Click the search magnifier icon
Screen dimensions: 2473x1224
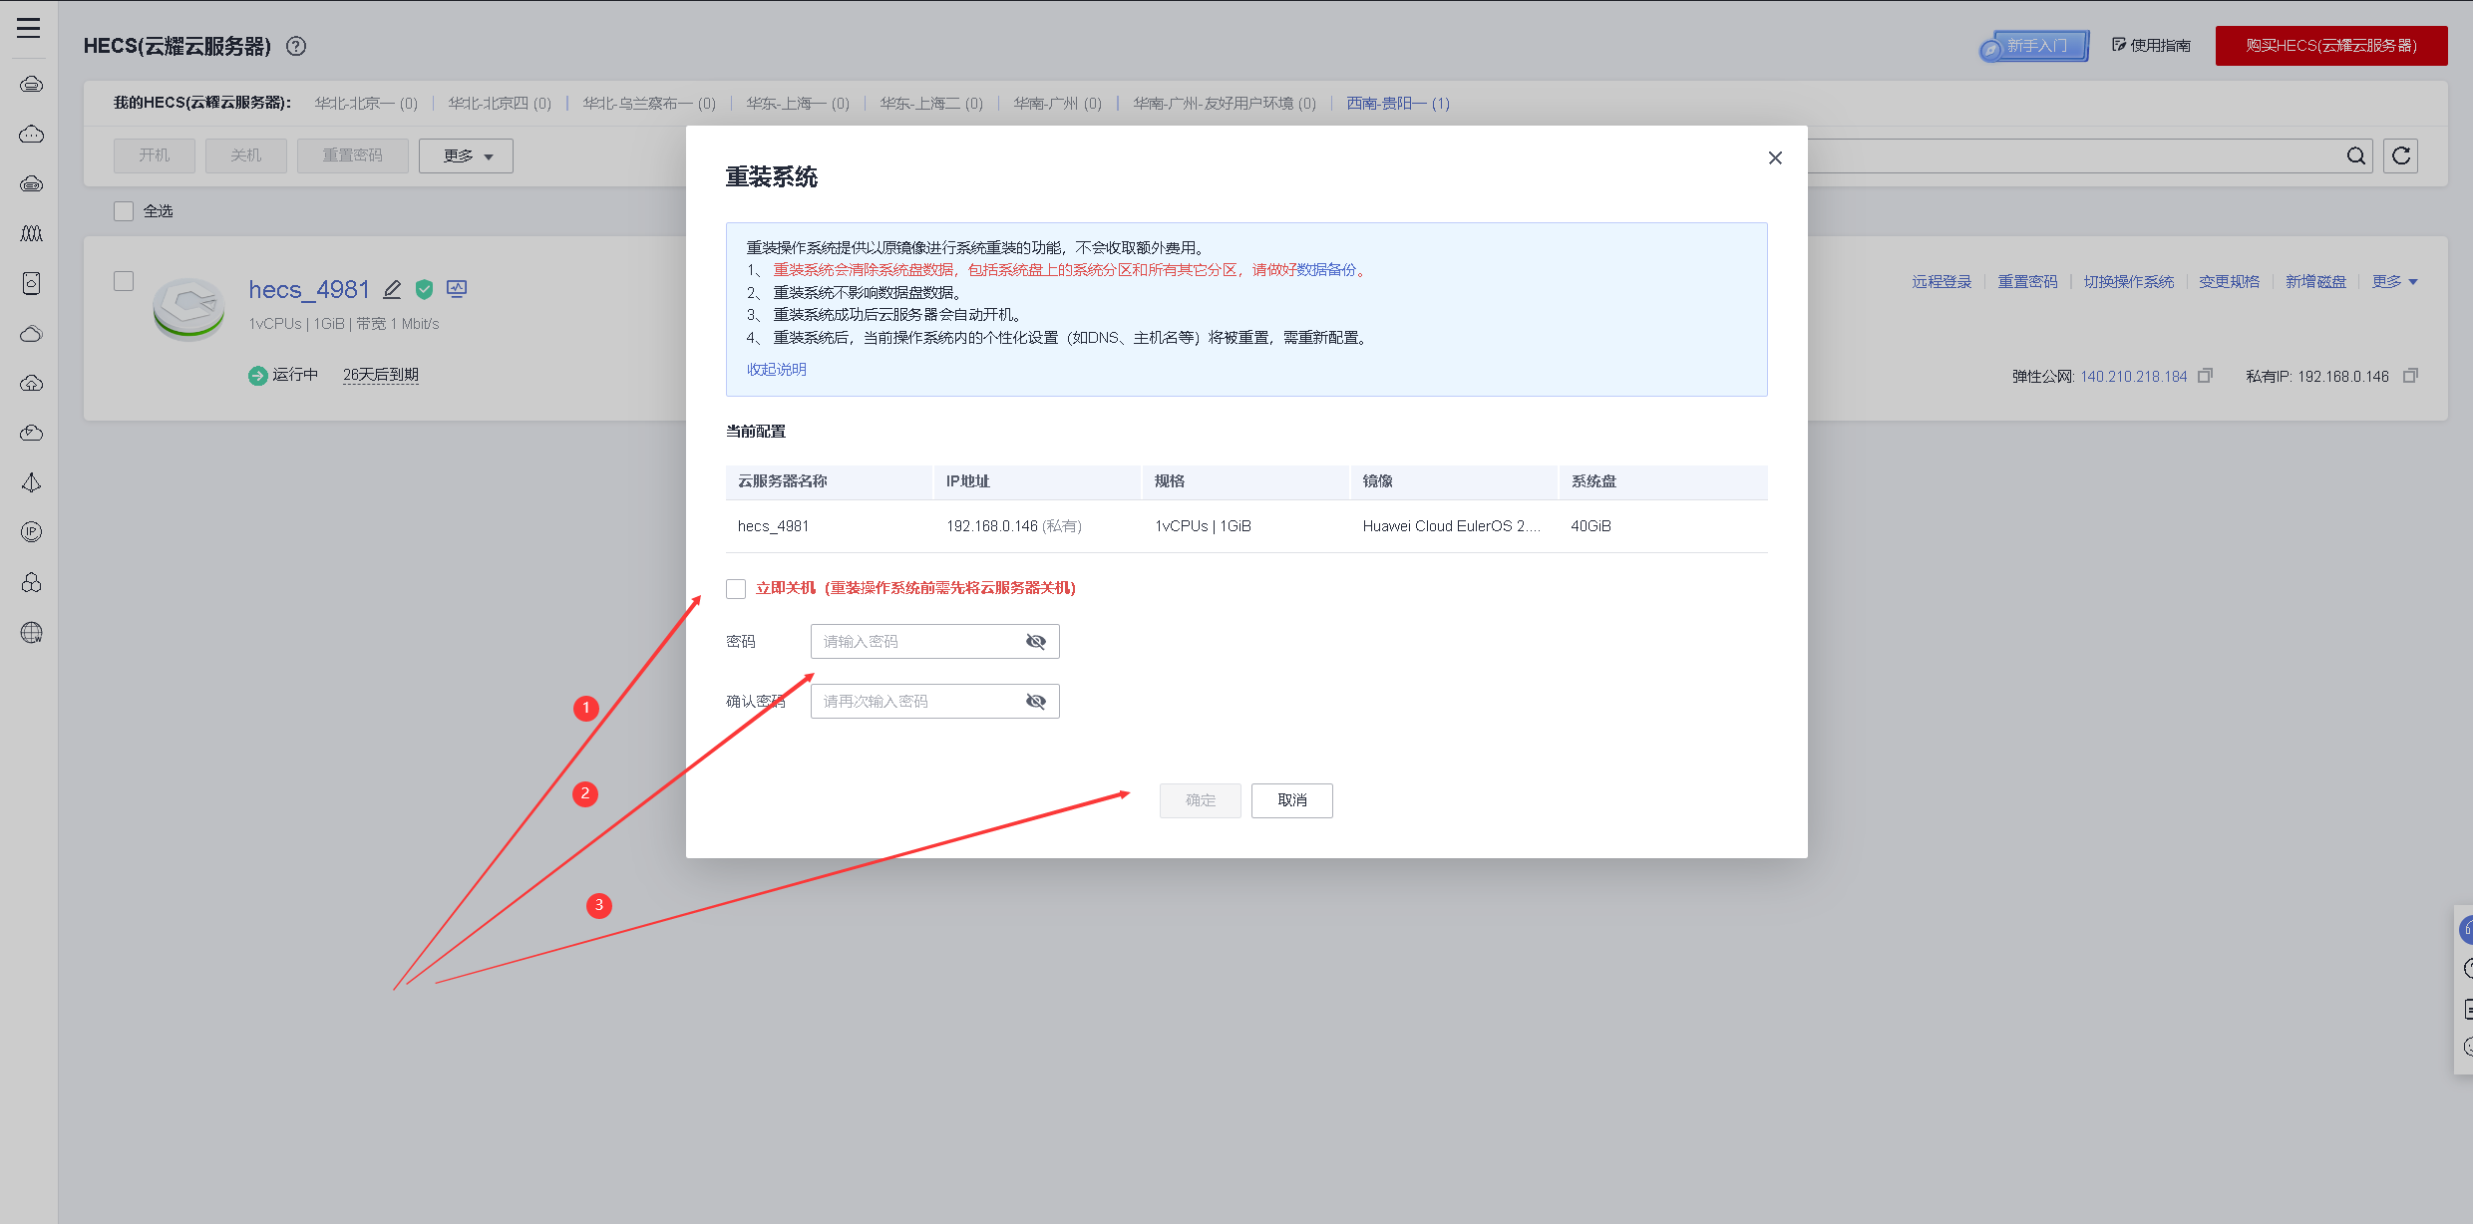pos(2355,155)
